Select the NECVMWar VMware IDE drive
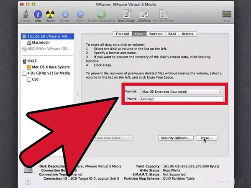Image resolution: width=251 pixels, height=188 pixels. coord(47,48)
